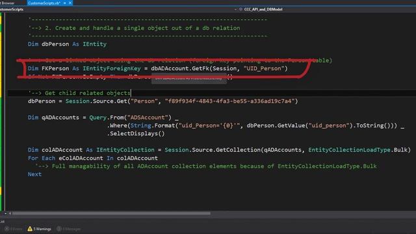Click the 'IEntityForeignKey' type name
This screenshot has height=234, width=416.
coord(112,68)
